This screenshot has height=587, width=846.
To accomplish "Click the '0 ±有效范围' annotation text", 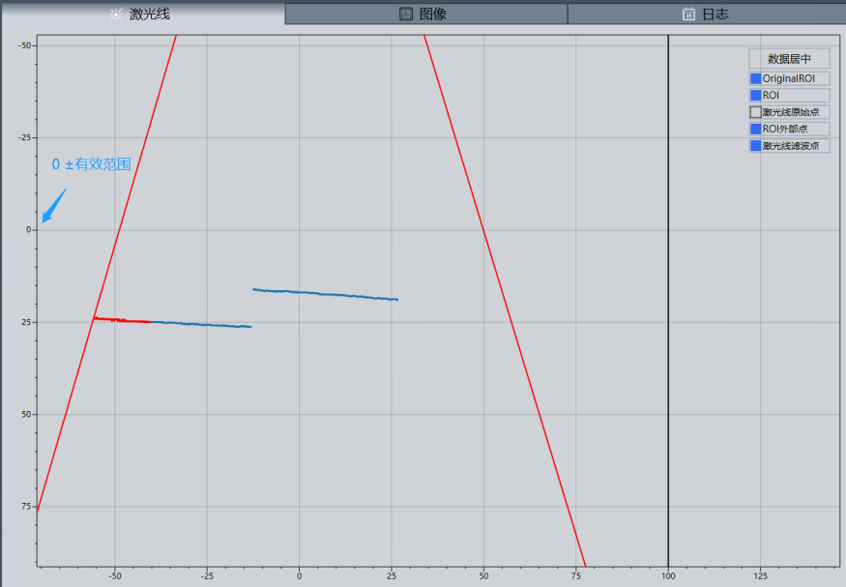I will pyautogui.click(x=91, y=164).
